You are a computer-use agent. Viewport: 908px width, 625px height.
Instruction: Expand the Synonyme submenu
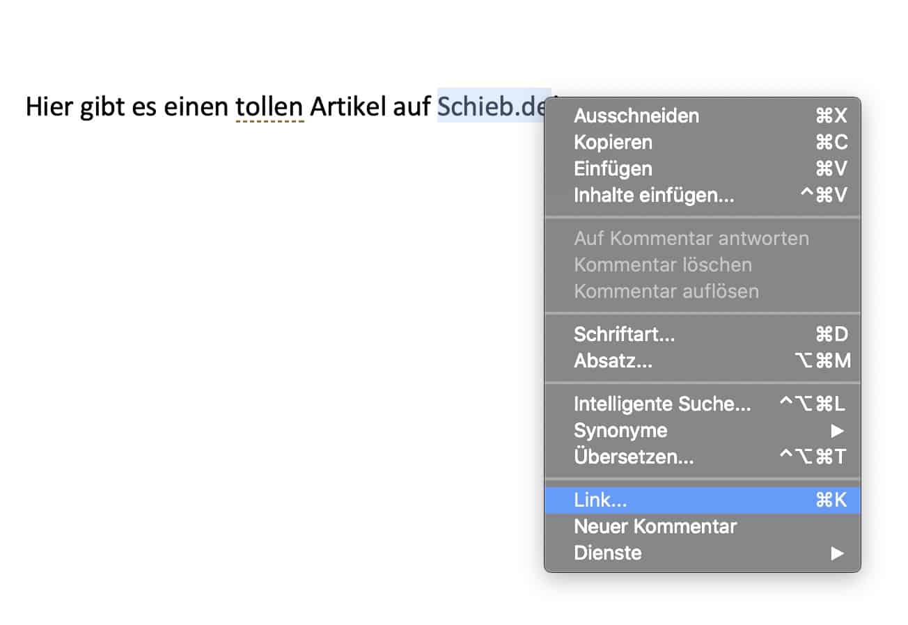point(620,430)
